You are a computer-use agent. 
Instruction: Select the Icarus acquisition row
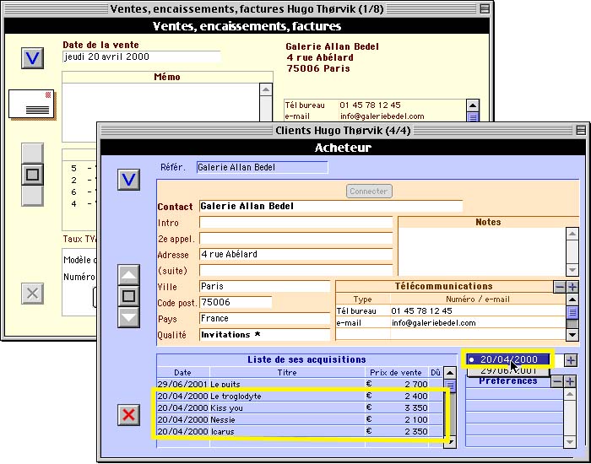tap(300, 431)
